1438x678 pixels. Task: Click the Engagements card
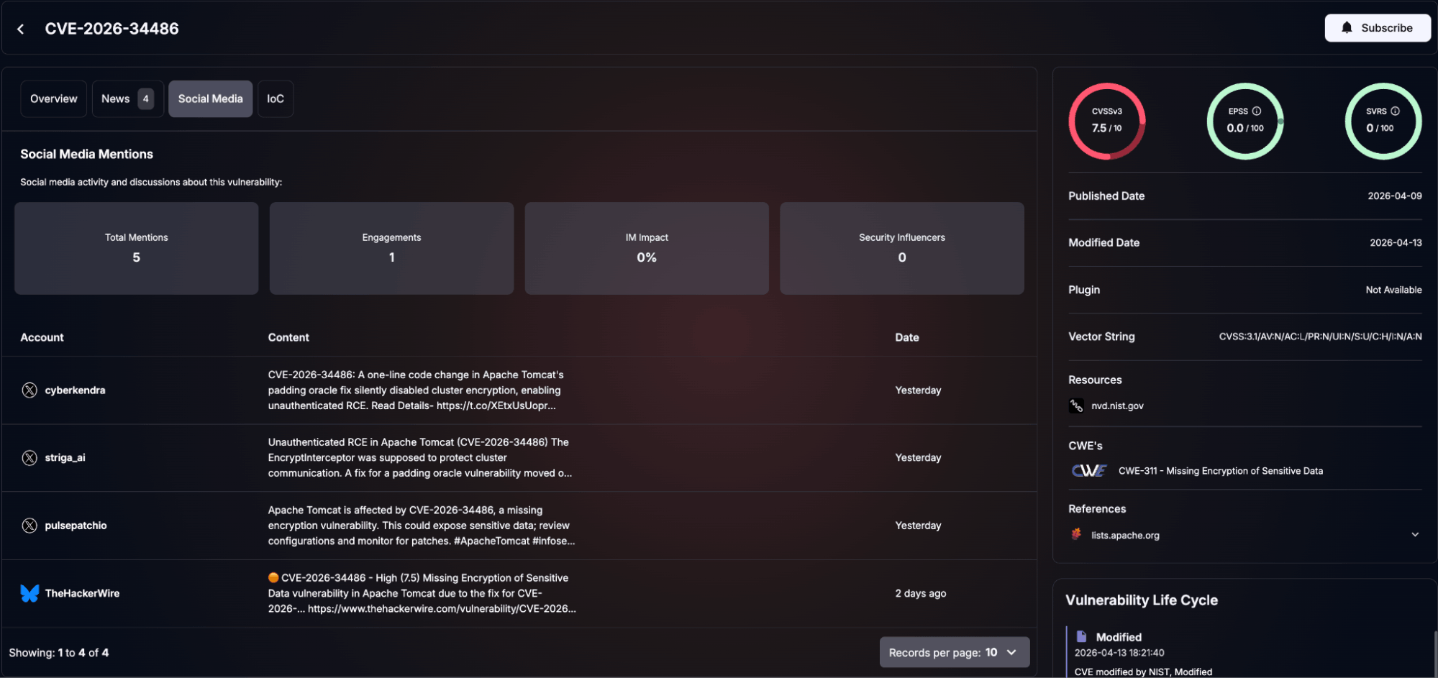pyautogui.click(x=391, y=248)
